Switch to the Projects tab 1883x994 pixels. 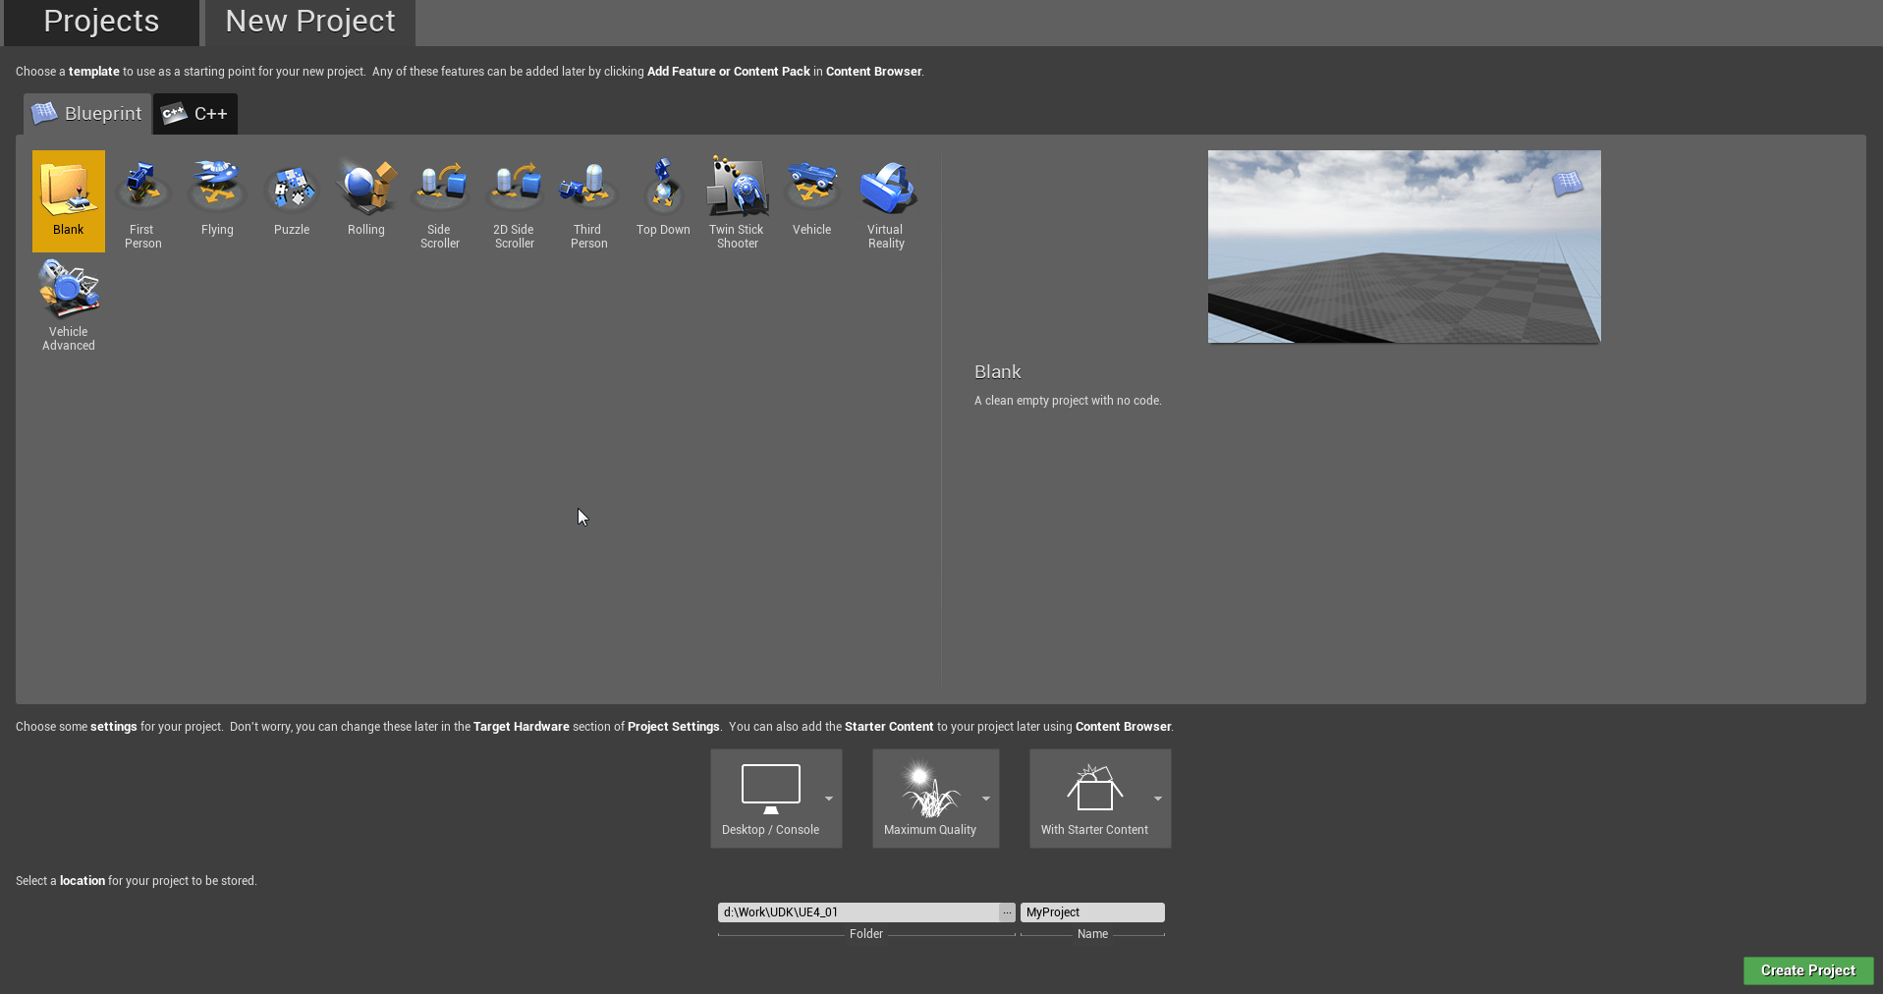[101, 22]
